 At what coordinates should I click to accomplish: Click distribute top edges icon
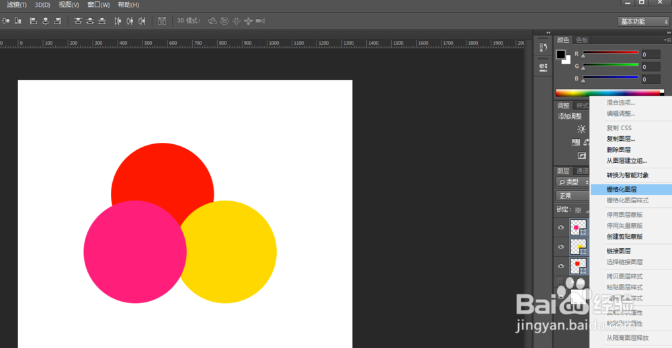pyautogui.click(x=78, y=21)
